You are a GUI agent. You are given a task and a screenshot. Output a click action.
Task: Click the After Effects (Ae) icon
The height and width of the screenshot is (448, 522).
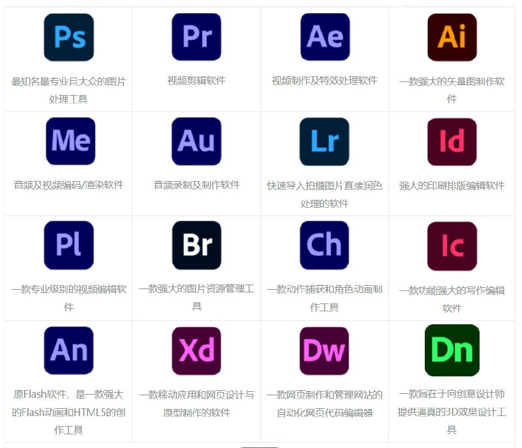(x=324, y=37)
